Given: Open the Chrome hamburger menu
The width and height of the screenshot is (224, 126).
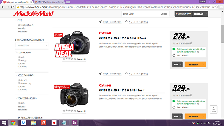Looking at the screenshot, I should 221,7.
